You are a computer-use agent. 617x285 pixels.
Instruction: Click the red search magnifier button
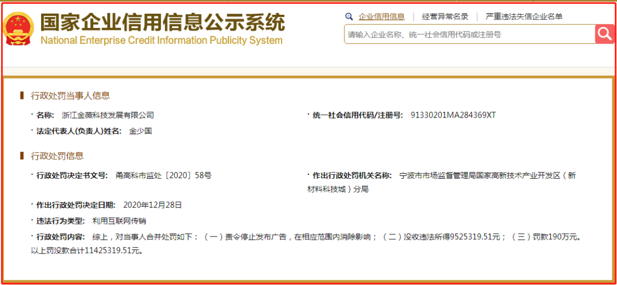604,34
